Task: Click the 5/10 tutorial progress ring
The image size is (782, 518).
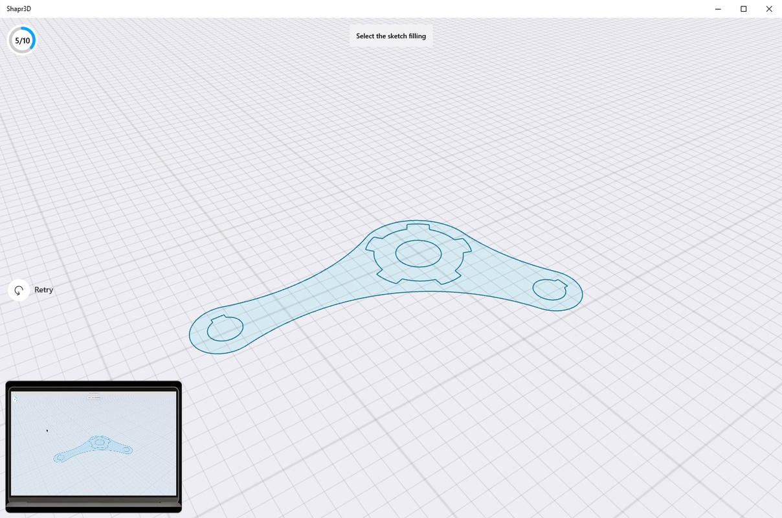Action: tap(22, 40)
